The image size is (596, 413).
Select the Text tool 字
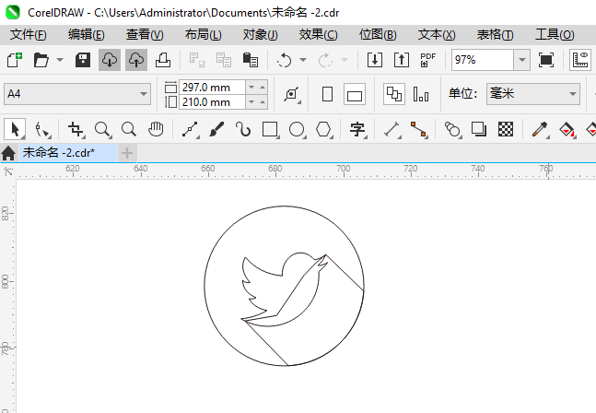(x=358, y=129)
